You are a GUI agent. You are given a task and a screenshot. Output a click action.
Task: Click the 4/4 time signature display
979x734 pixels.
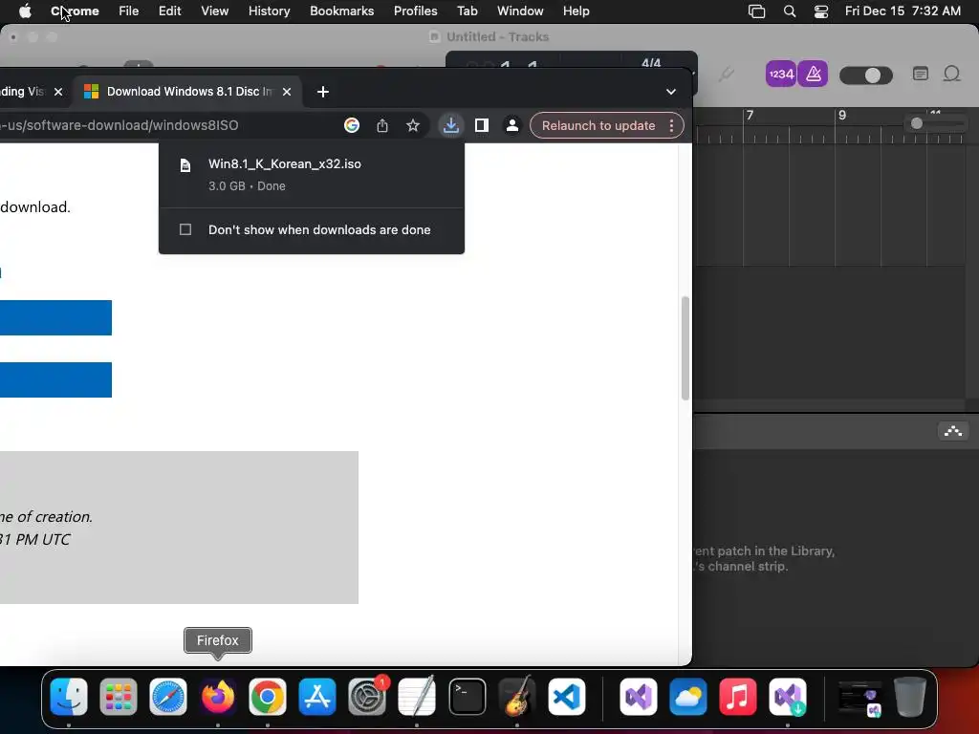point(651,63)
